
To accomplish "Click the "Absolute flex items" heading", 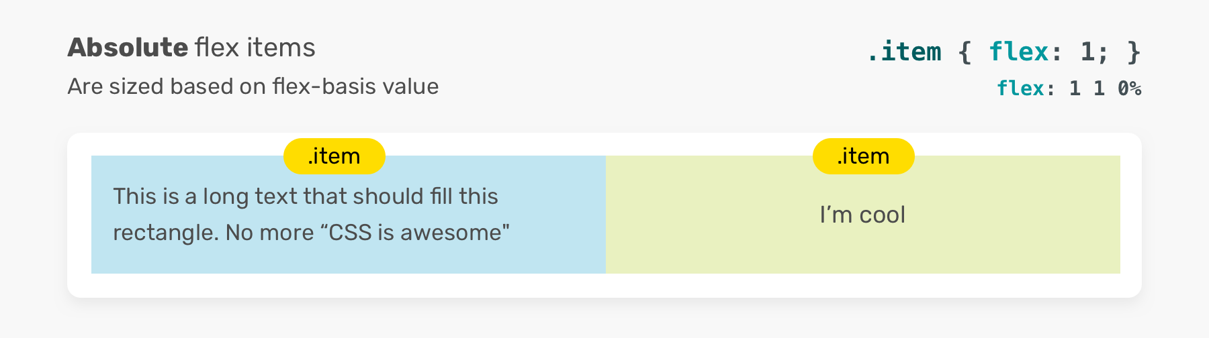I will coord(191,48).
